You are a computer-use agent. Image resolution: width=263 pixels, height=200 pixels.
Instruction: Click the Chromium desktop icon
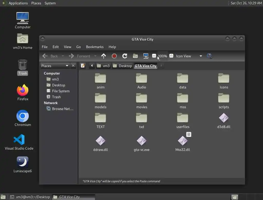click(23, 118)
